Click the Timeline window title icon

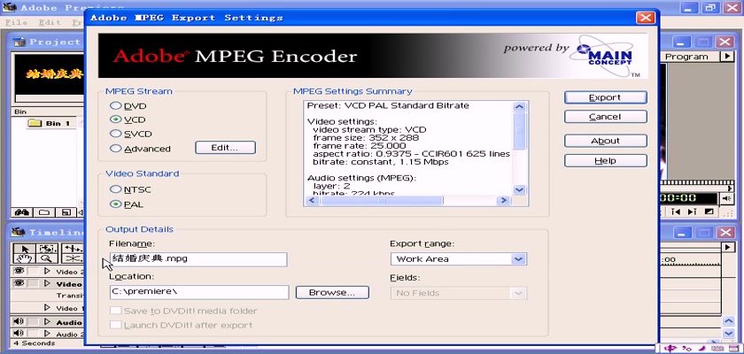point(19,232)
